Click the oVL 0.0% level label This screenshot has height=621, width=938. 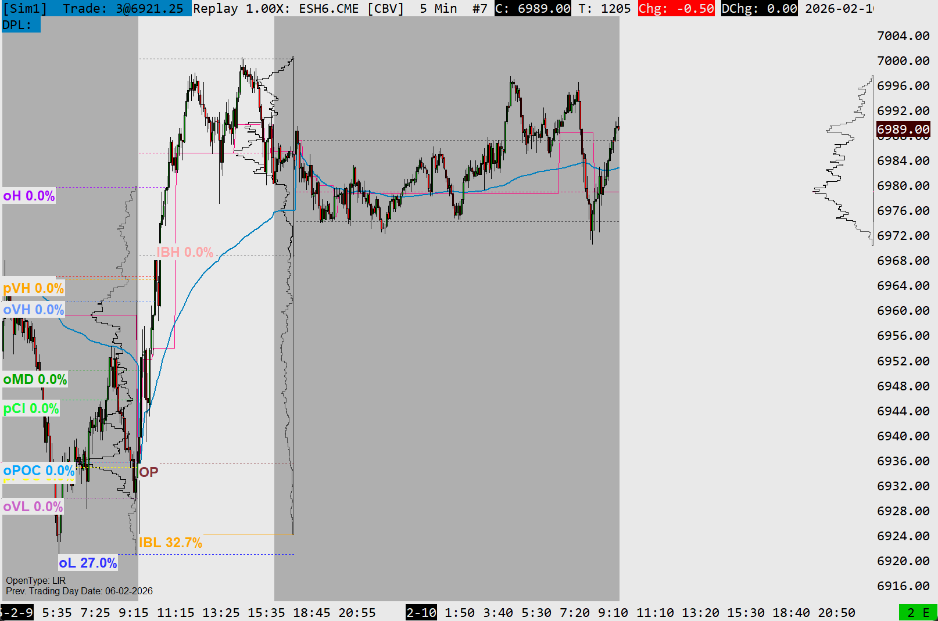[33, 507]
